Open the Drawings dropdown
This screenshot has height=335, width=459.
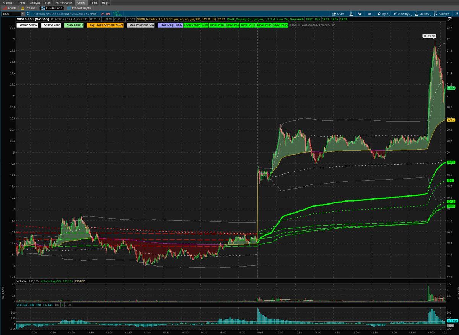[401, 14]
